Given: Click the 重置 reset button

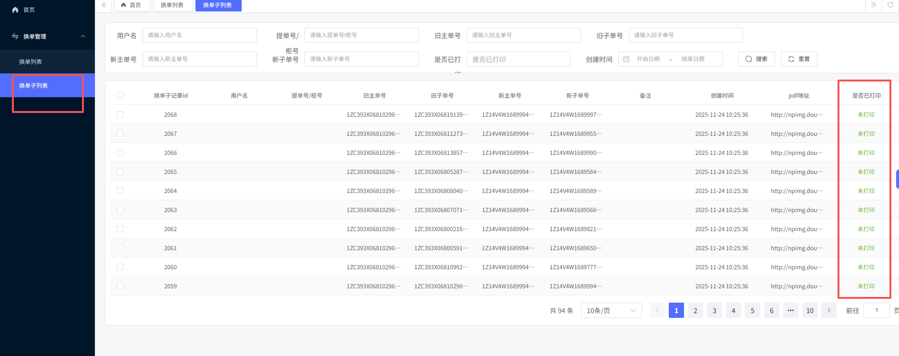Looking at the screenshot, I should click(x=799, y=59).
